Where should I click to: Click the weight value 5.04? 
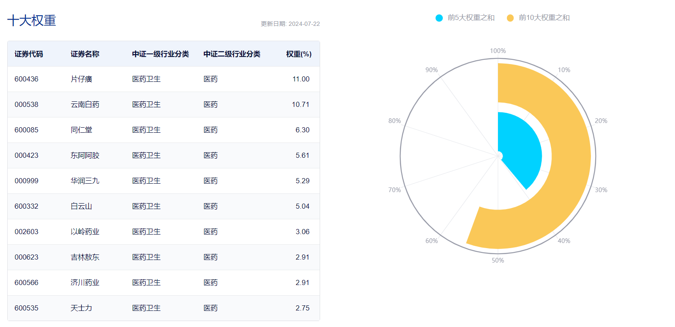tap(303, 206)
